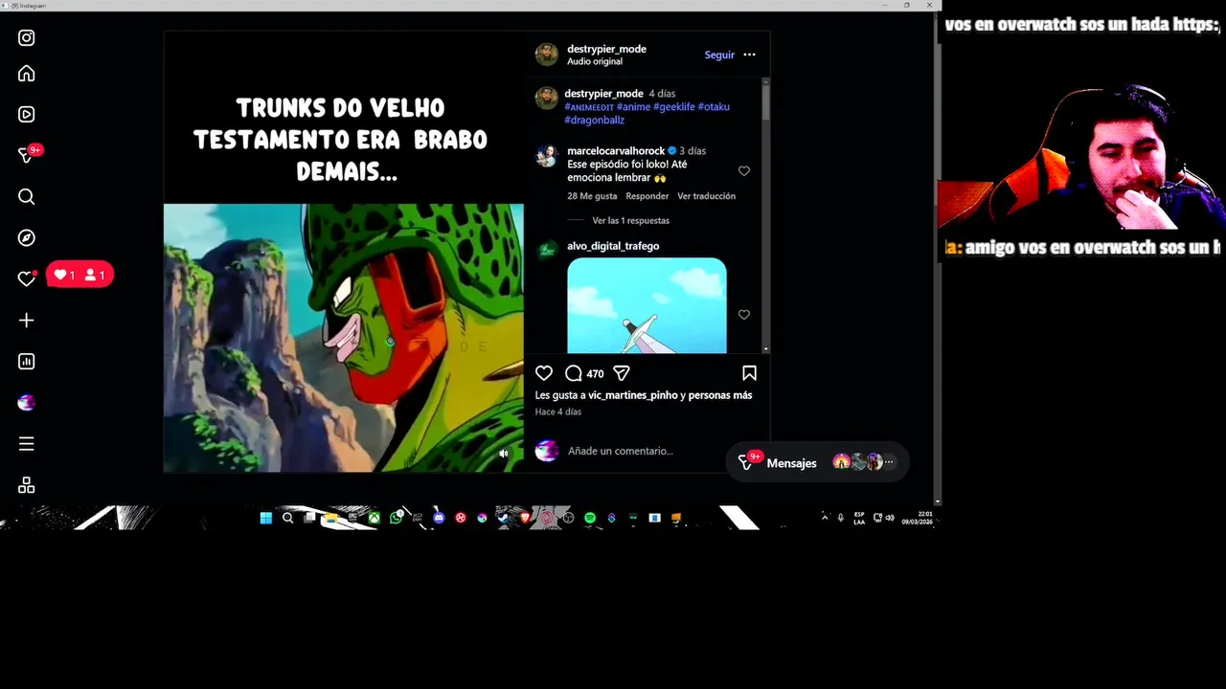Open the Windows Start menu
Screen dimensions: 1226x689
click(266, 518)
